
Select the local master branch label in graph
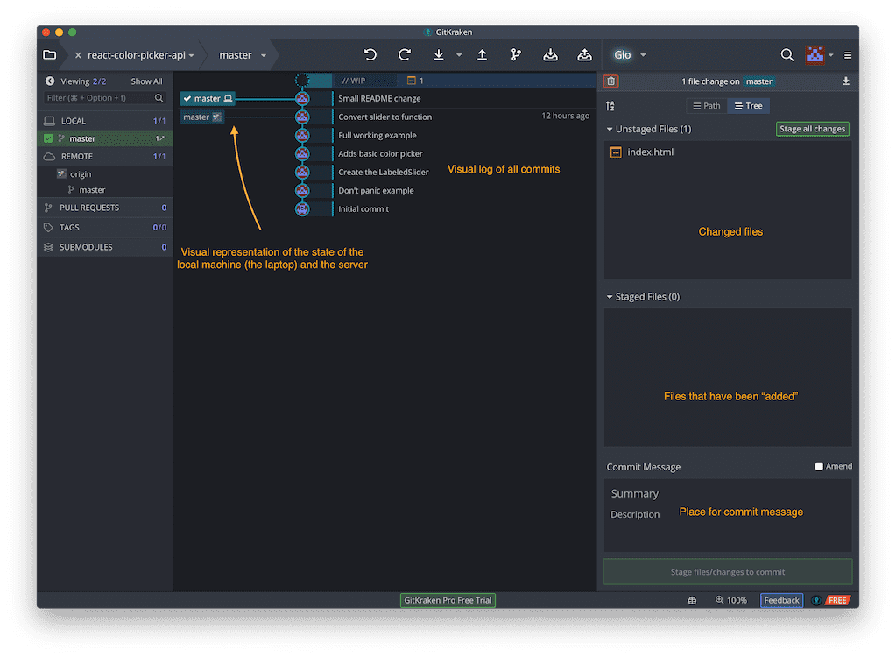208,98
